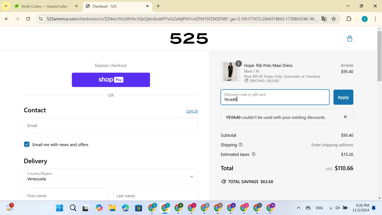Open the notifications bell icon
The image size is (382, 215).
[374, 208]
